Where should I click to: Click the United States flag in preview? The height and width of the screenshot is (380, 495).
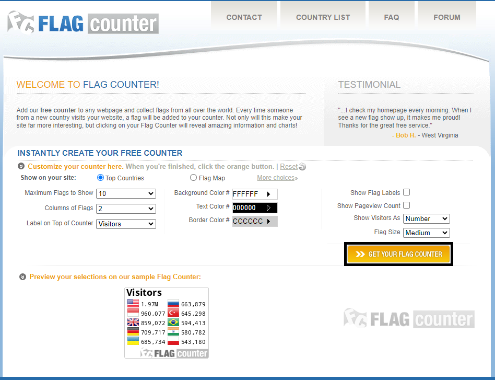133,304
